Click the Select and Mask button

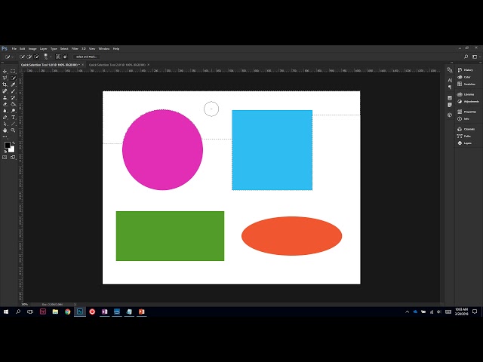click(x=86, y=57)
